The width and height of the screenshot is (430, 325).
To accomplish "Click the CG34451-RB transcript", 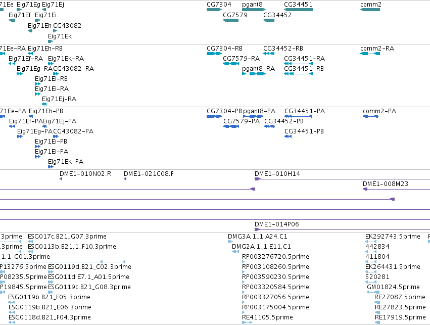I will tap(298, 74).
